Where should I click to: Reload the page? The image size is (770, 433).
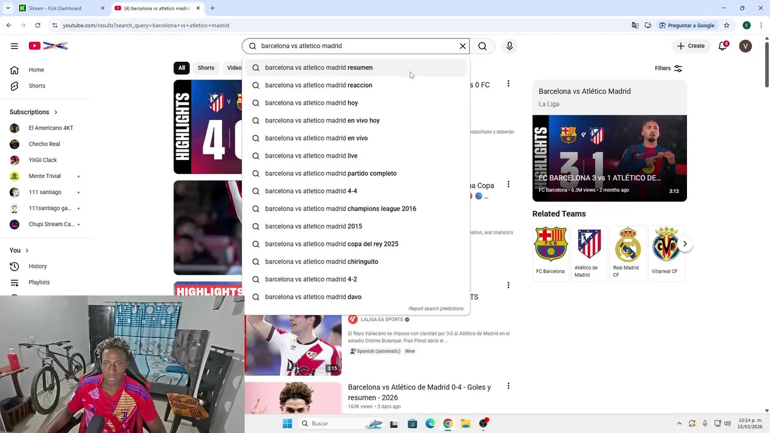(37, 25)
